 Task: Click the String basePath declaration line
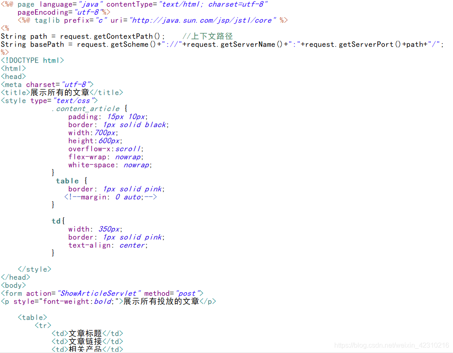pyautogui.click(x=222, y=44)
